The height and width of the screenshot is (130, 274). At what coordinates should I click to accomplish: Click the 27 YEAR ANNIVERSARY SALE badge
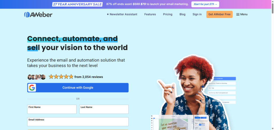coord(77,4)
